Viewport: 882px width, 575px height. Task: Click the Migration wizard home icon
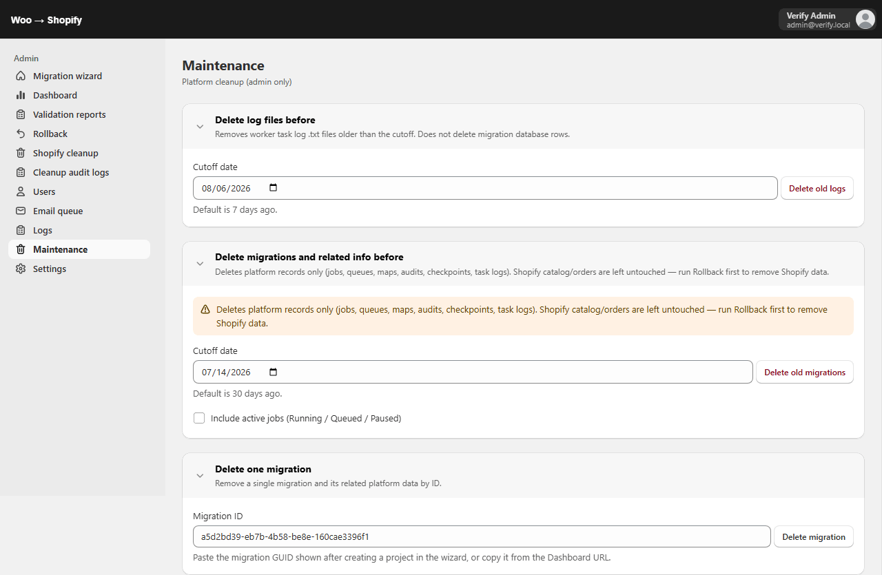[21, 76]
